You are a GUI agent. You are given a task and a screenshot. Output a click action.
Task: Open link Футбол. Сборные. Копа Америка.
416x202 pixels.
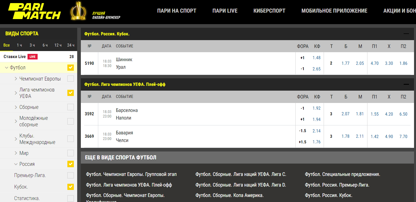pos(230,195)
